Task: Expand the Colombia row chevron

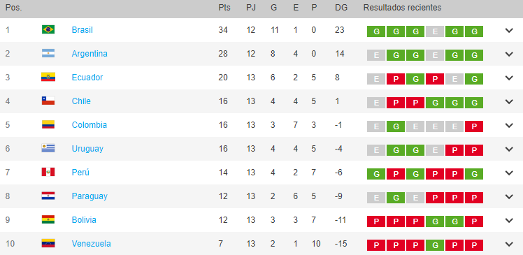Action: tap(508, 125)
